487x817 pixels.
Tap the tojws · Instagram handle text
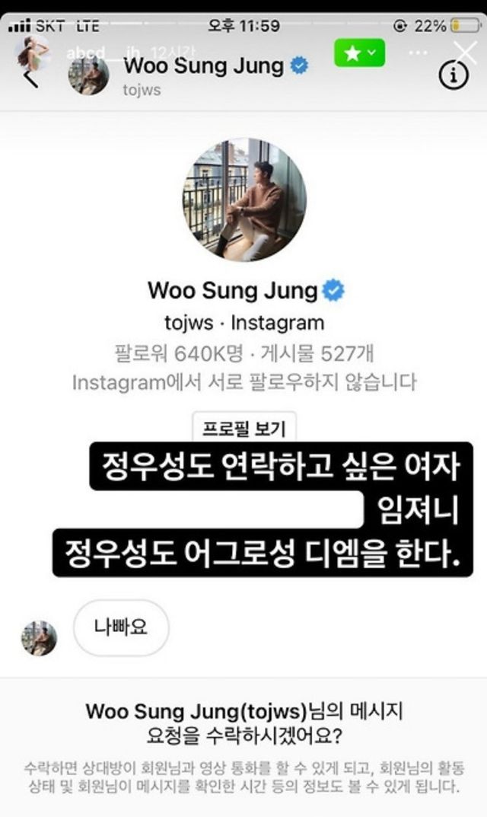(x=244, y=323)
